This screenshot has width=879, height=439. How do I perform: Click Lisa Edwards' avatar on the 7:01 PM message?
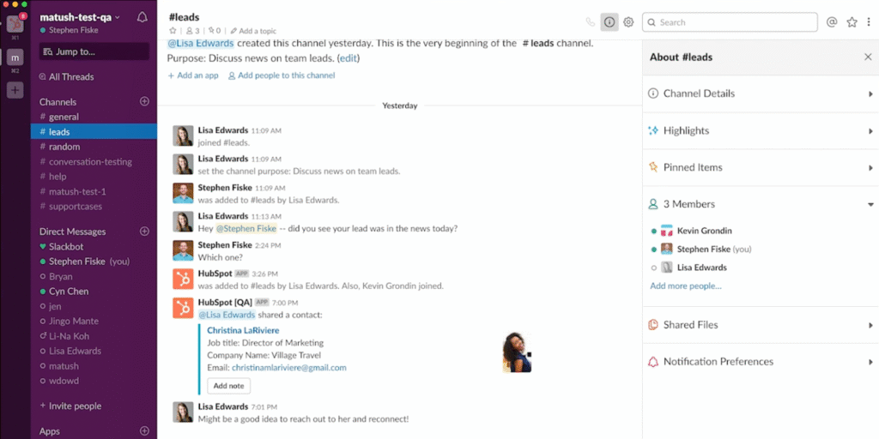(x=184, y=412)
